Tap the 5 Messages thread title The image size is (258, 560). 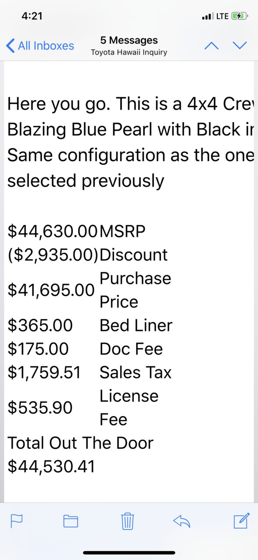pos(129,40)
